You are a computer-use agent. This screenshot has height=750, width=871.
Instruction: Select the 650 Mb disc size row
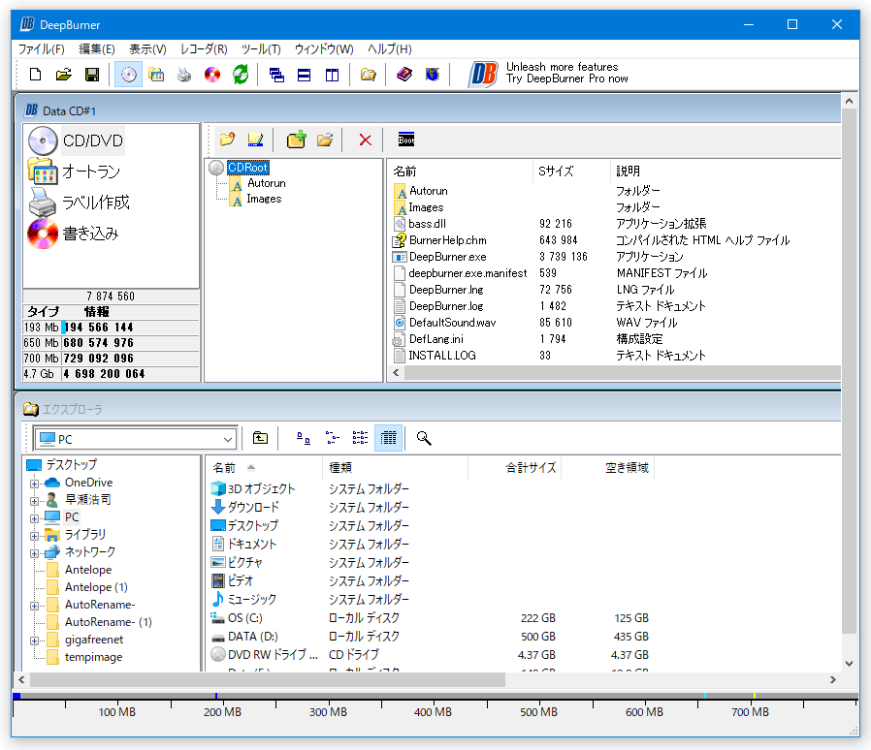click(111, 342)
